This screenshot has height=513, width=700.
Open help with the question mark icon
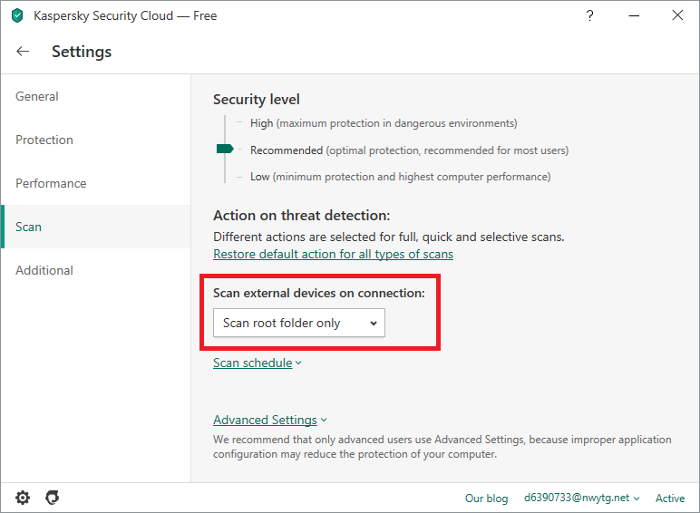590,15
